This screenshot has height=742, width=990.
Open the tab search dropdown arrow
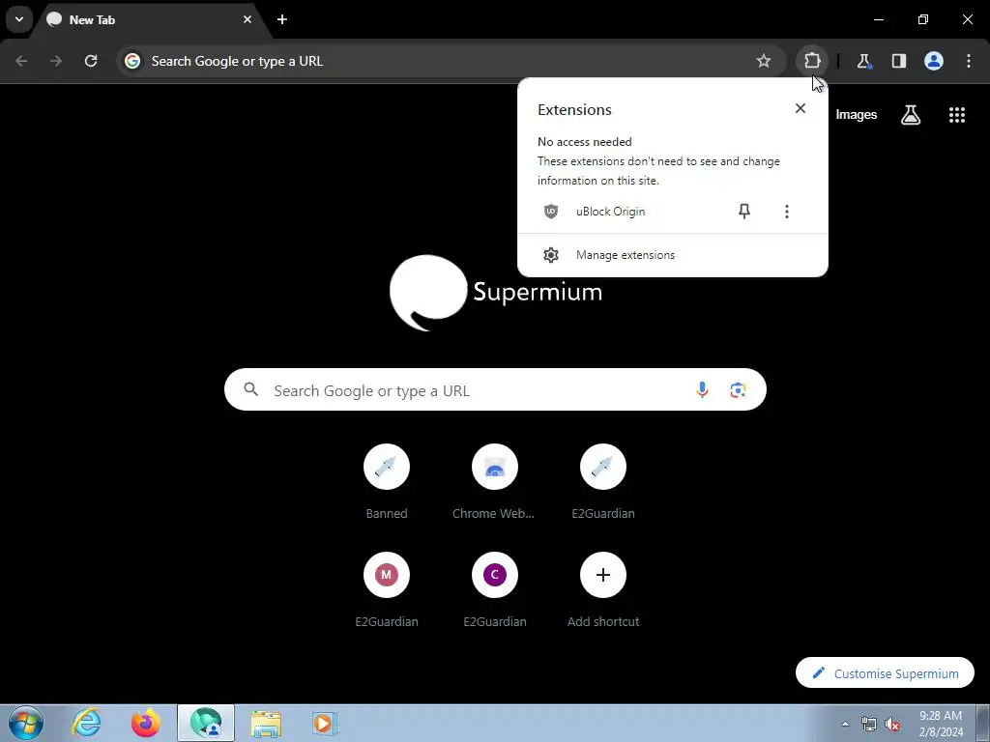coord(19,19)
